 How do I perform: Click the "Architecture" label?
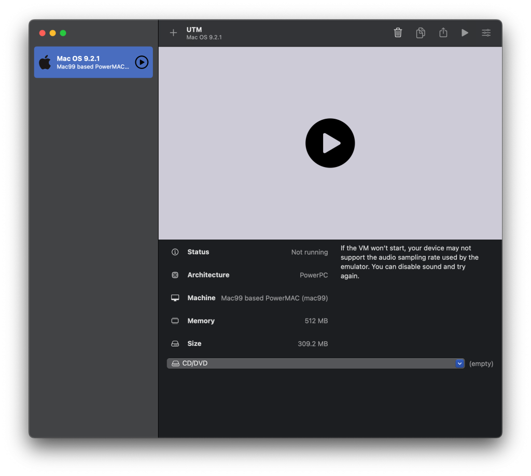pyautogui.click(x=208, y=275)
